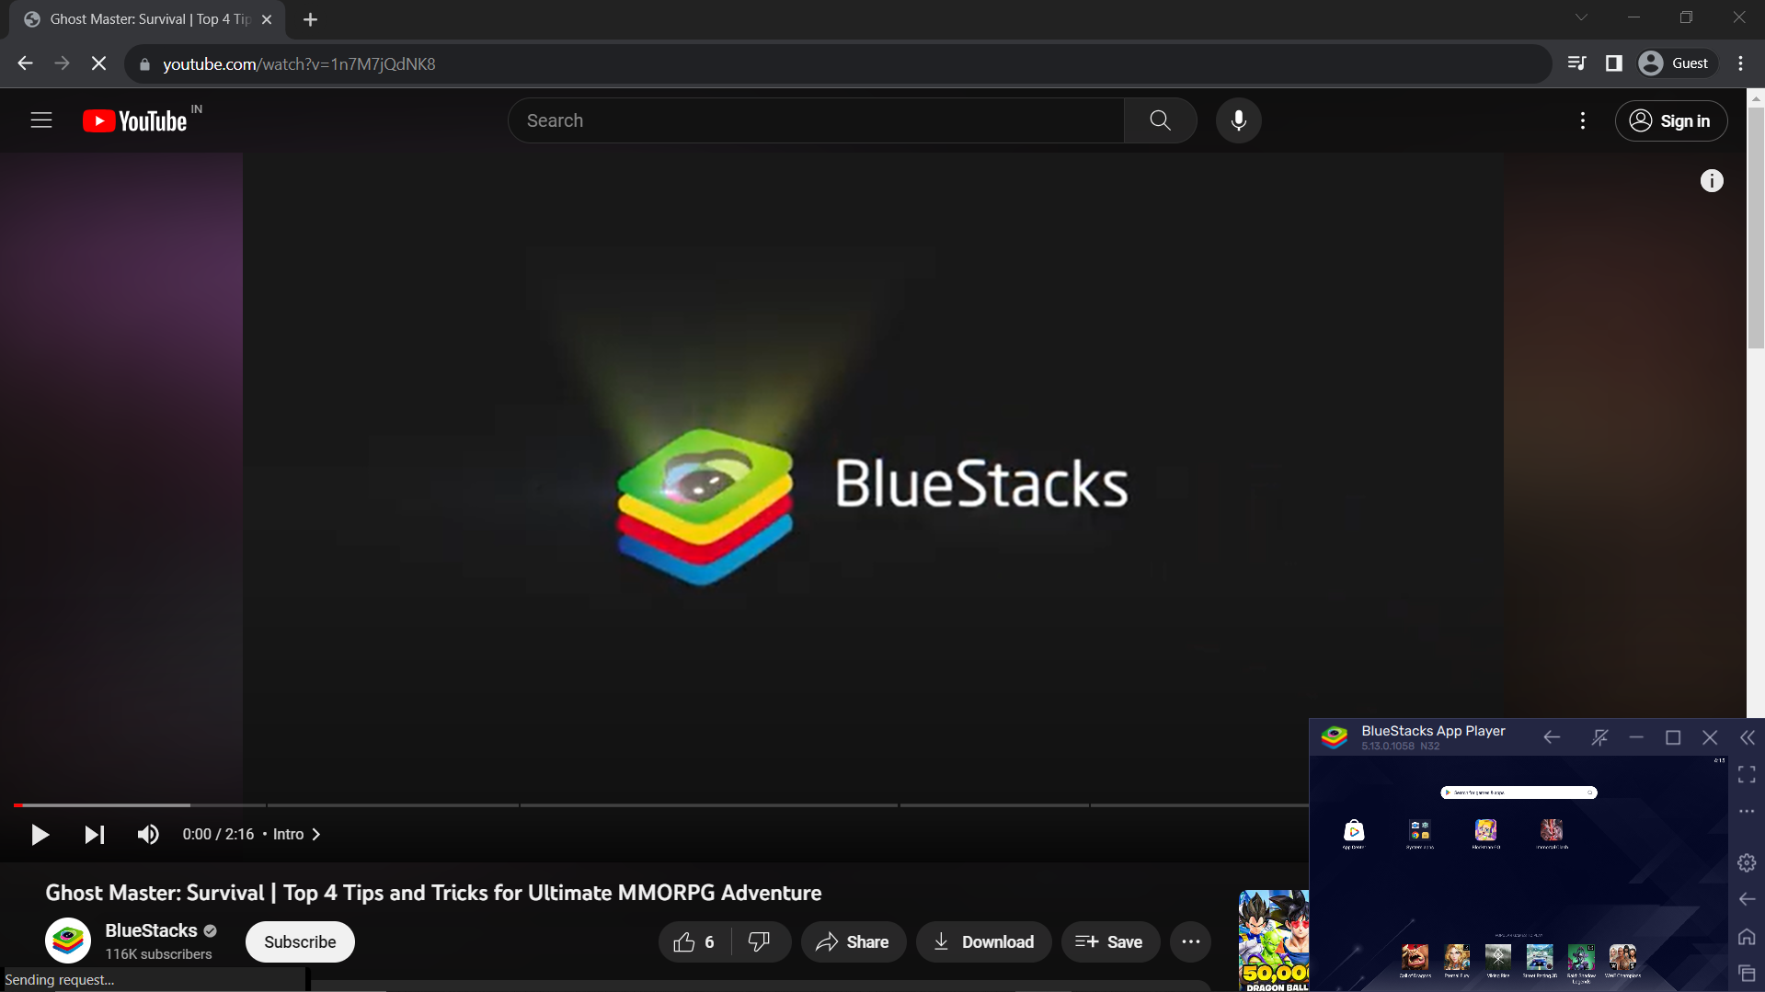Open the More options sidebar menu
Image resolution: width=1765 pixels, height=992 pixels.
pos(1746,811)
